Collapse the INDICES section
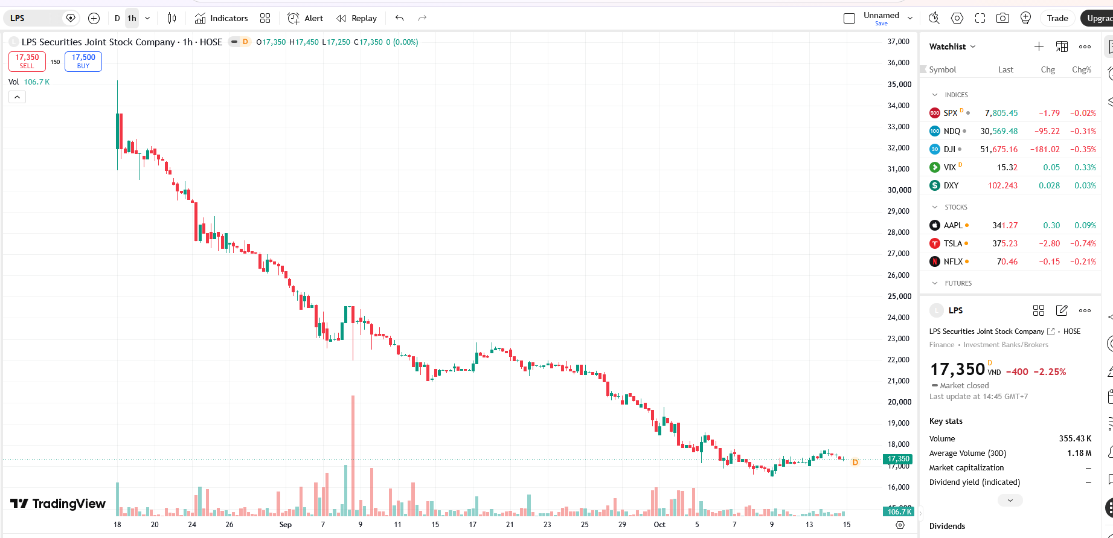This screenshot has height=538, width=1113. [x=935, y=95]
